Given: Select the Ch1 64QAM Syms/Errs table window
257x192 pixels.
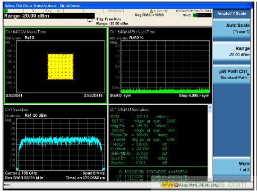Looking at the screenshot, I should 158,143.
